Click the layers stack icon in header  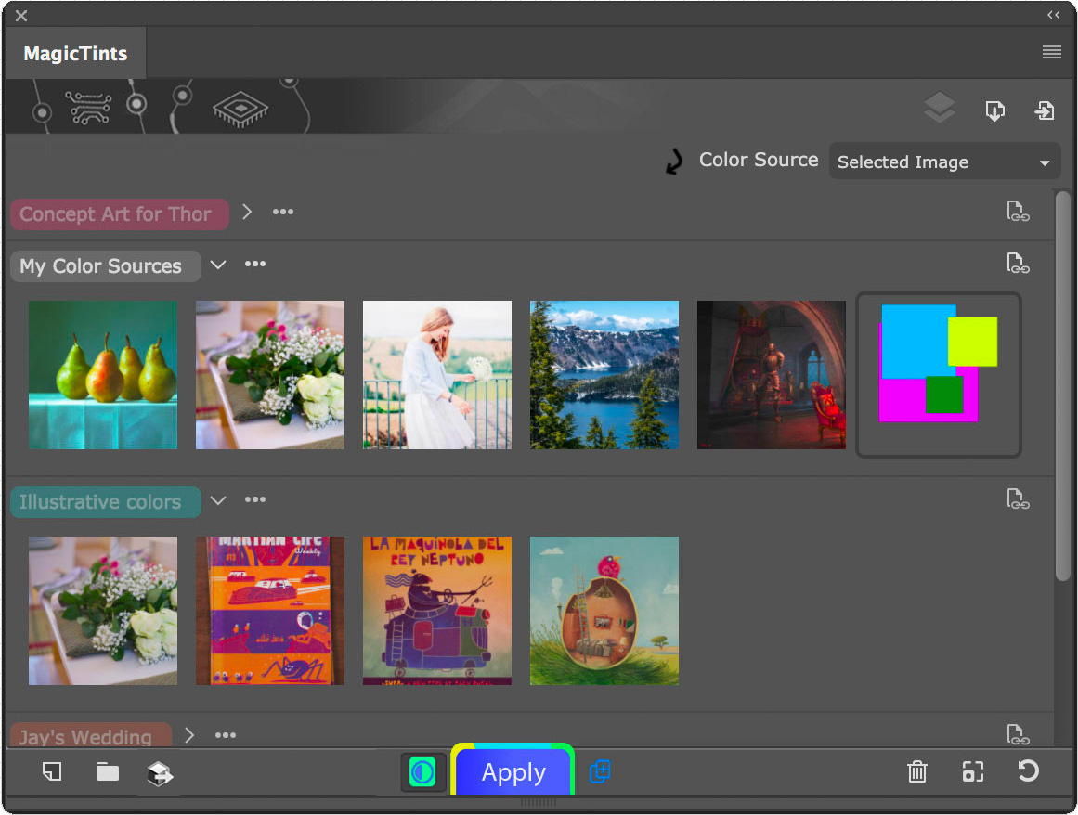tap(940, 110)
